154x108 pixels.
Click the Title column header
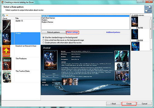(27, 18)
